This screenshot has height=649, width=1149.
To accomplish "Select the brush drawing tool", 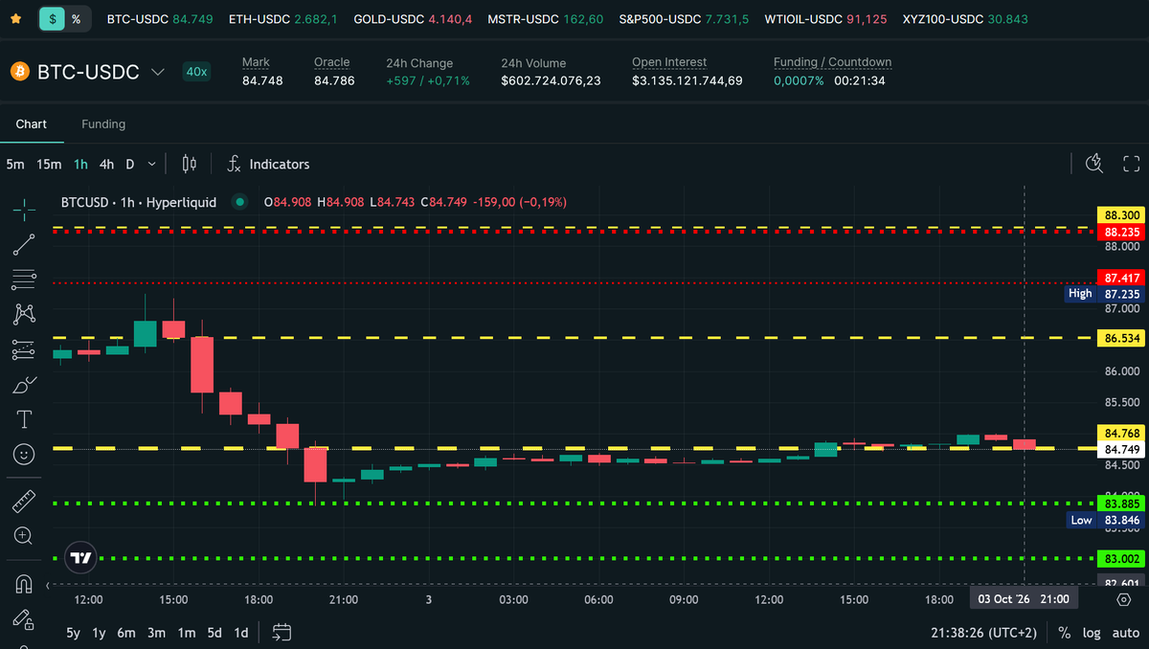I will pos(24,385).
